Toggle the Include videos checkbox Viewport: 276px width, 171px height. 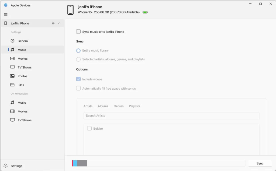78,79
